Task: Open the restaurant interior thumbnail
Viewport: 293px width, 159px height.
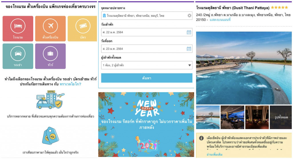Action: coord(232,117)
